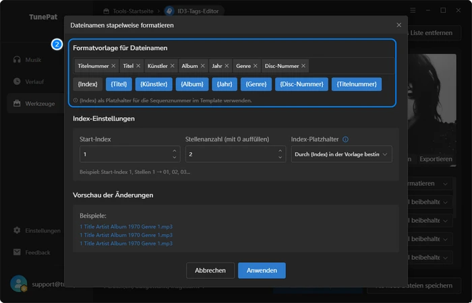472x303 pixels.
Task: Remove the Künstler tag from the template
Action: click(172, 66)
